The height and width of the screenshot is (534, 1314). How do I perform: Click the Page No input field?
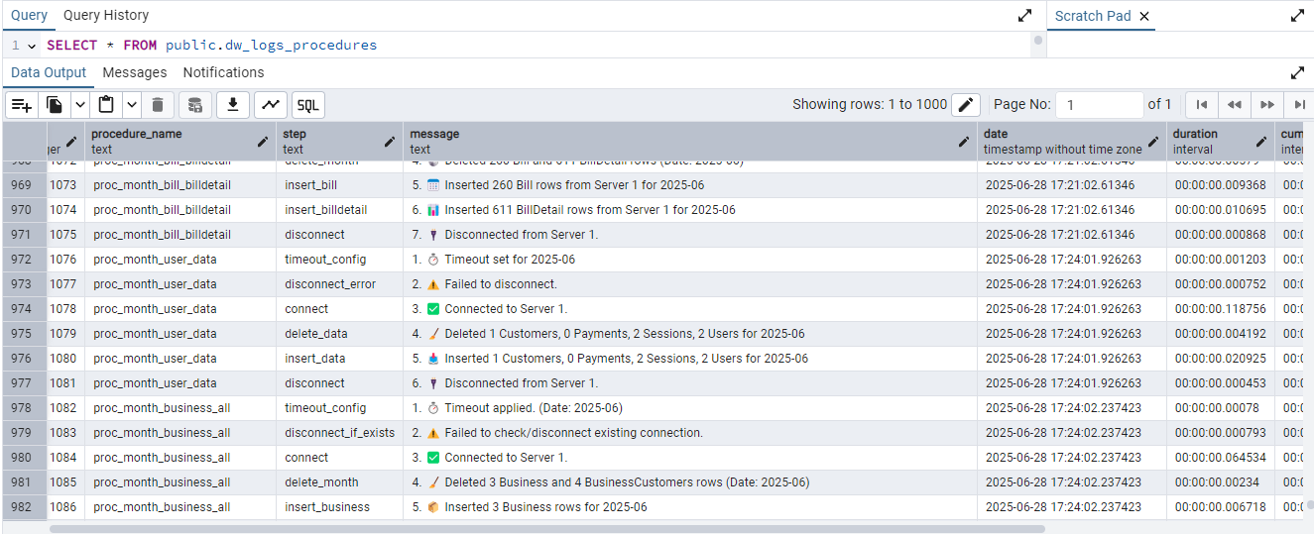click(1099, 105)
